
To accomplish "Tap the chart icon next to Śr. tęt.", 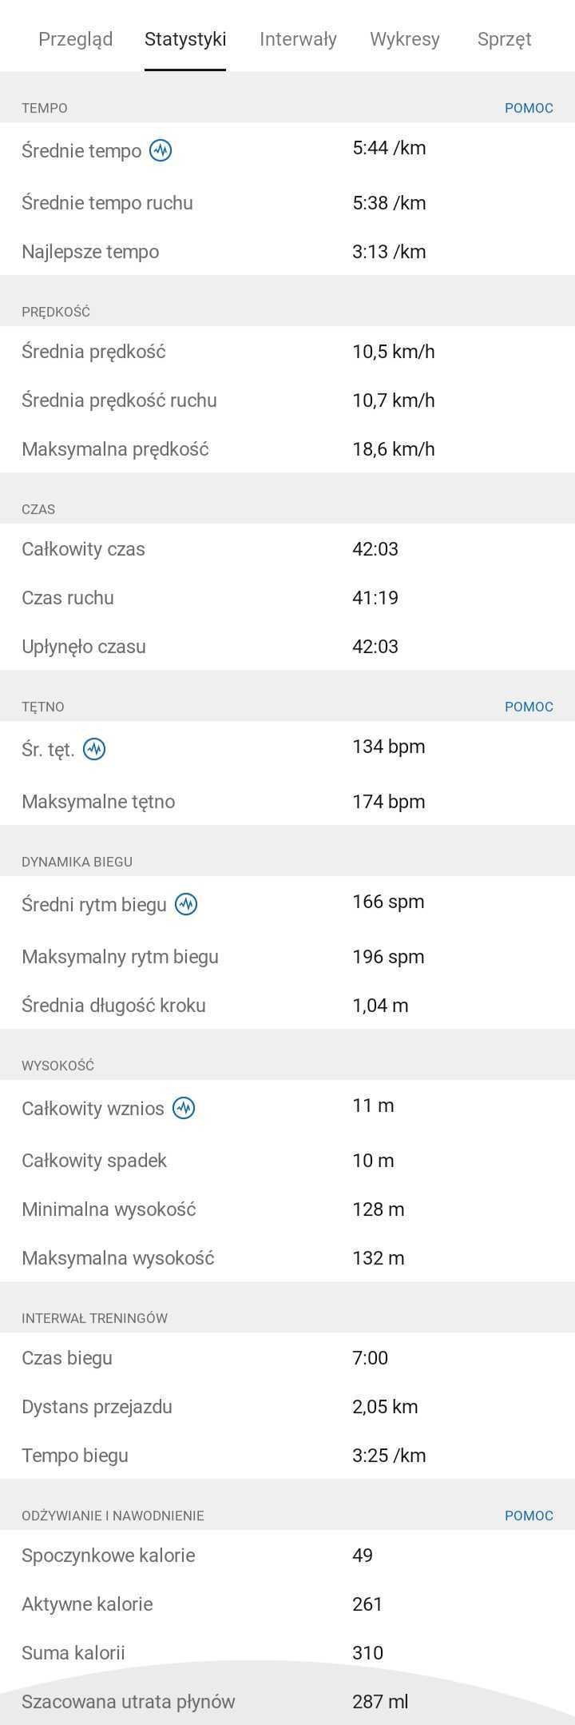I will (x=94, y=749).
